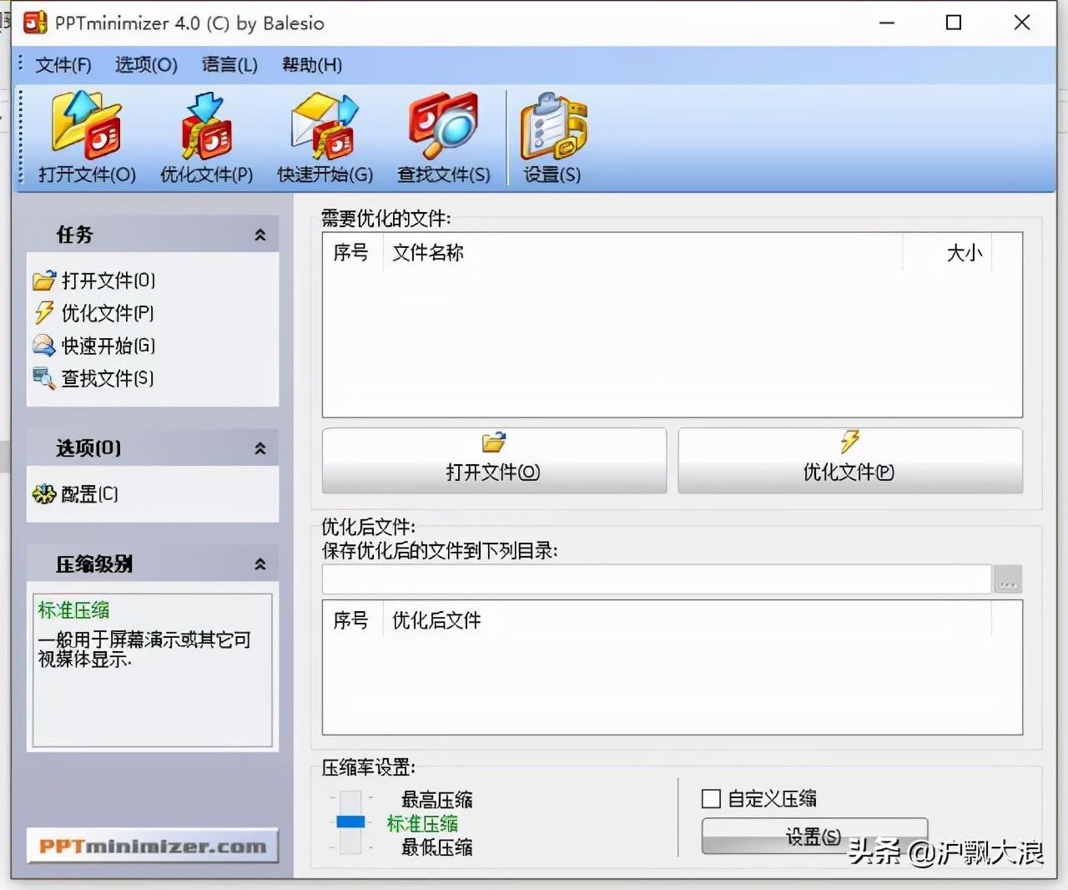
Task: Collapse the 选项(O) sidebar panel
Action: (260, 449)
